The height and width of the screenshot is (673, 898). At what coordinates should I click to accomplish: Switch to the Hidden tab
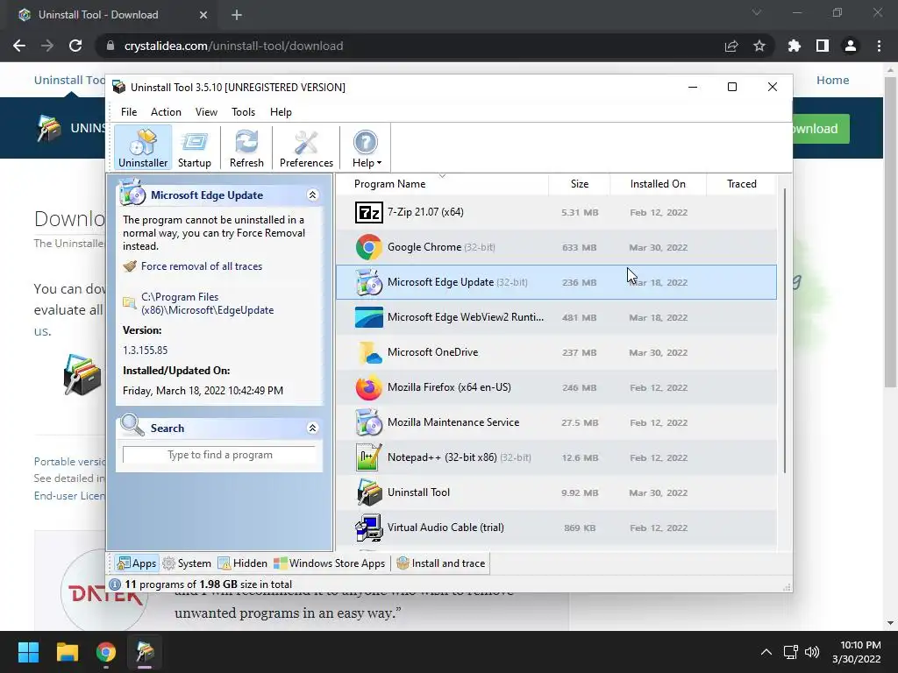tap(243, 563)
